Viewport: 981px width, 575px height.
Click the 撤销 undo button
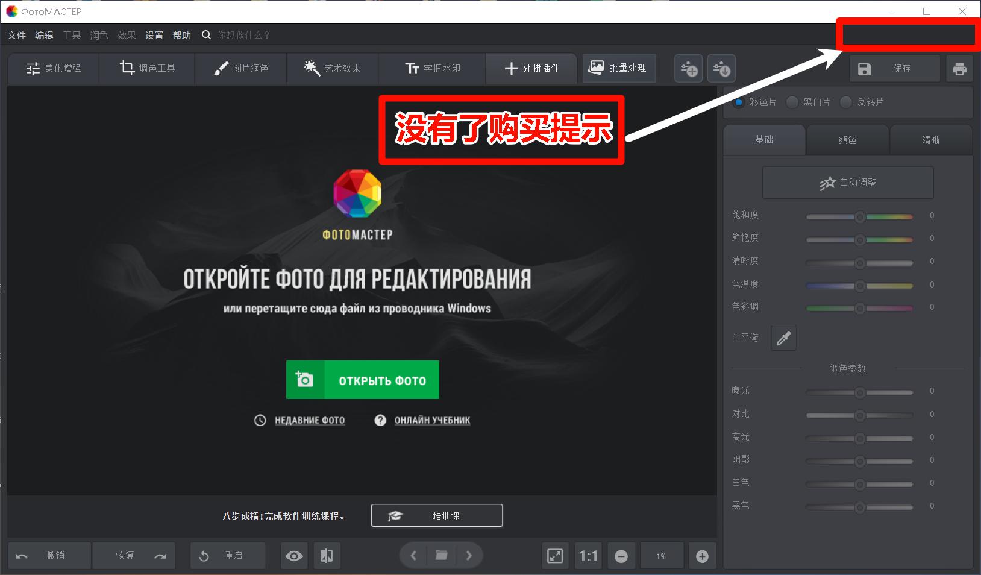(49, 555)
